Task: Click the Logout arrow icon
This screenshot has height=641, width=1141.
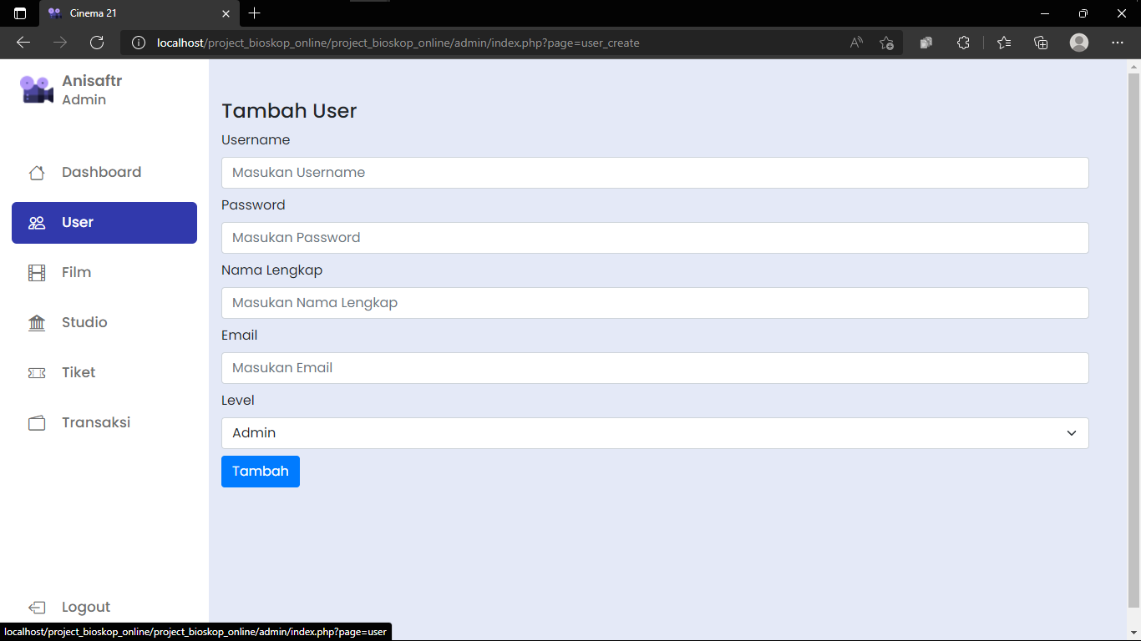Action: click(x=37, y=607)
